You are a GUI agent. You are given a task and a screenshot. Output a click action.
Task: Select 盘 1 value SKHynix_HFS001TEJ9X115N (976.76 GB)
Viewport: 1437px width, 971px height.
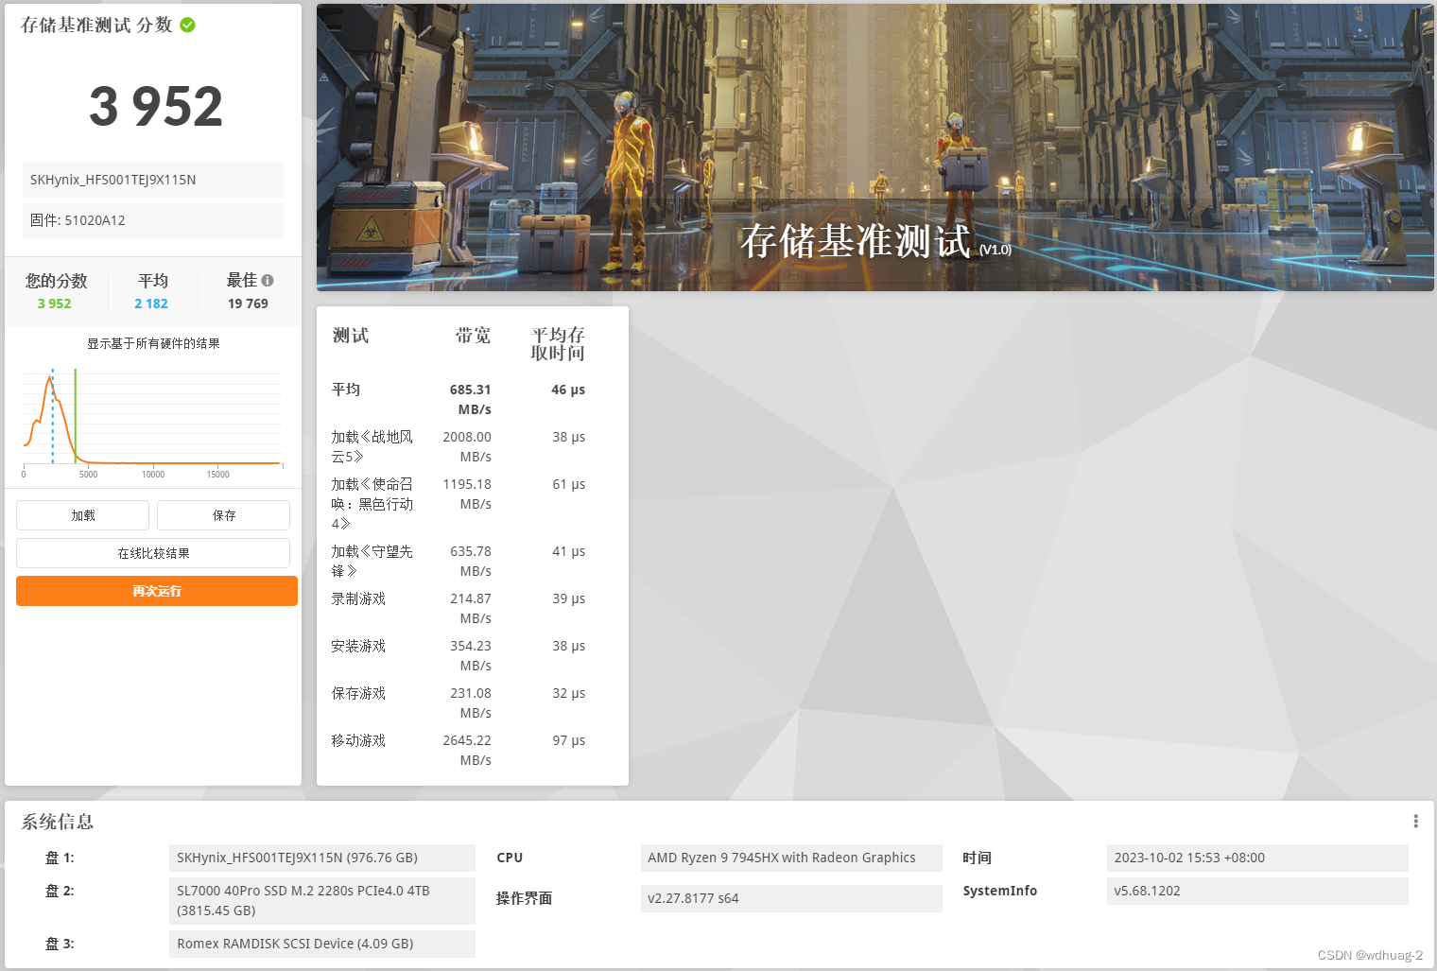click(x=322, y=858)
